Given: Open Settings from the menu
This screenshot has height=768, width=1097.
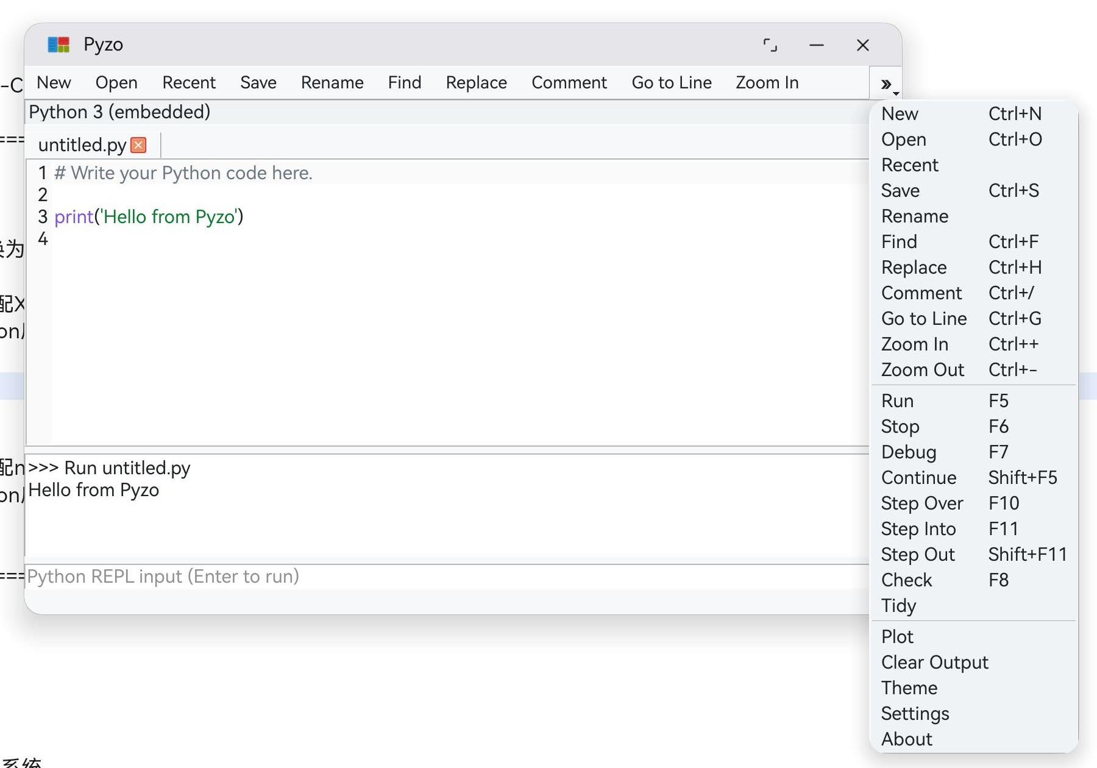Looking at the screenshot, I should point(973,714).
